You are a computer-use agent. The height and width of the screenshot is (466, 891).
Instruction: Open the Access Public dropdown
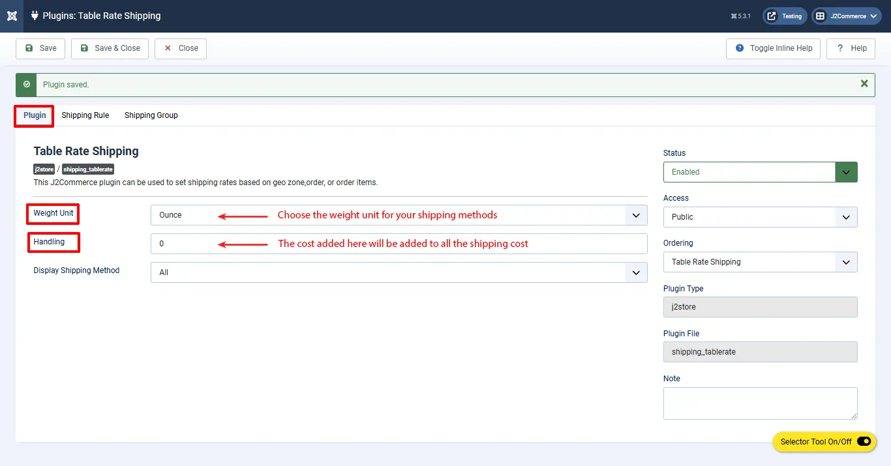(x=761, y=217)
